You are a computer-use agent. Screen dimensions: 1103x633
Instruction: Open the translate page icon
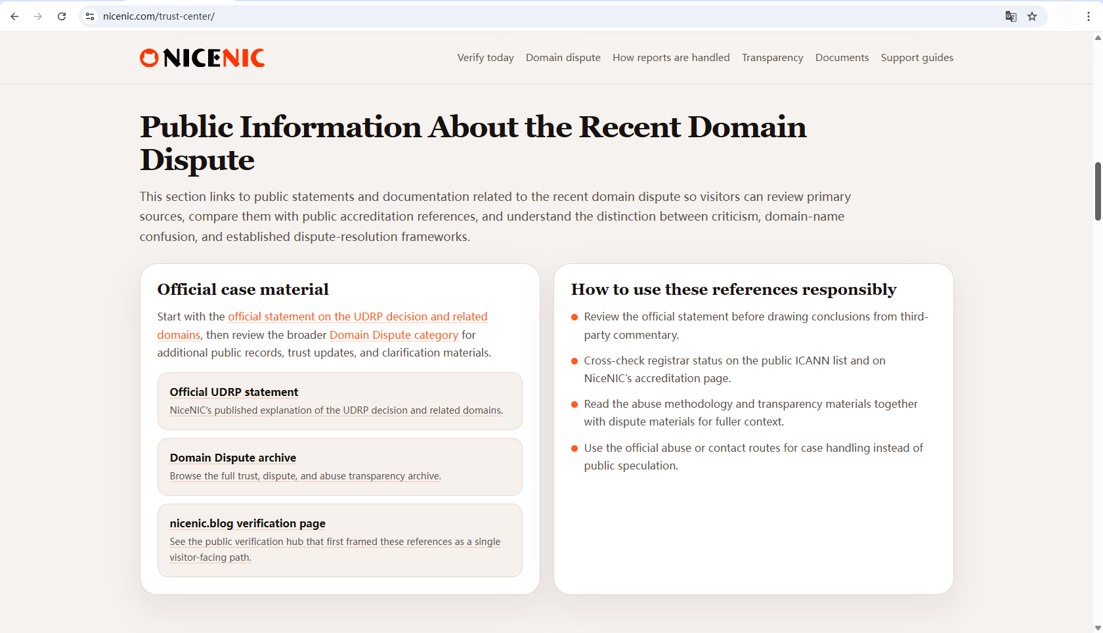coord(1011,16)
